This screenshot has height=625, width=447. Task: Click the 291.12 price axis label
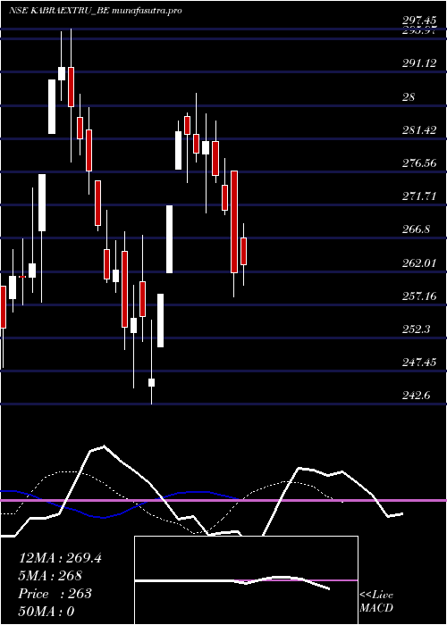pyautogui.click(x=419, y=63)
